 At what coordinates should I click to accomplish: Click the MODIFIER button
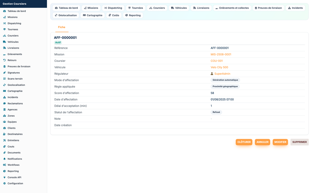point(280,142)
